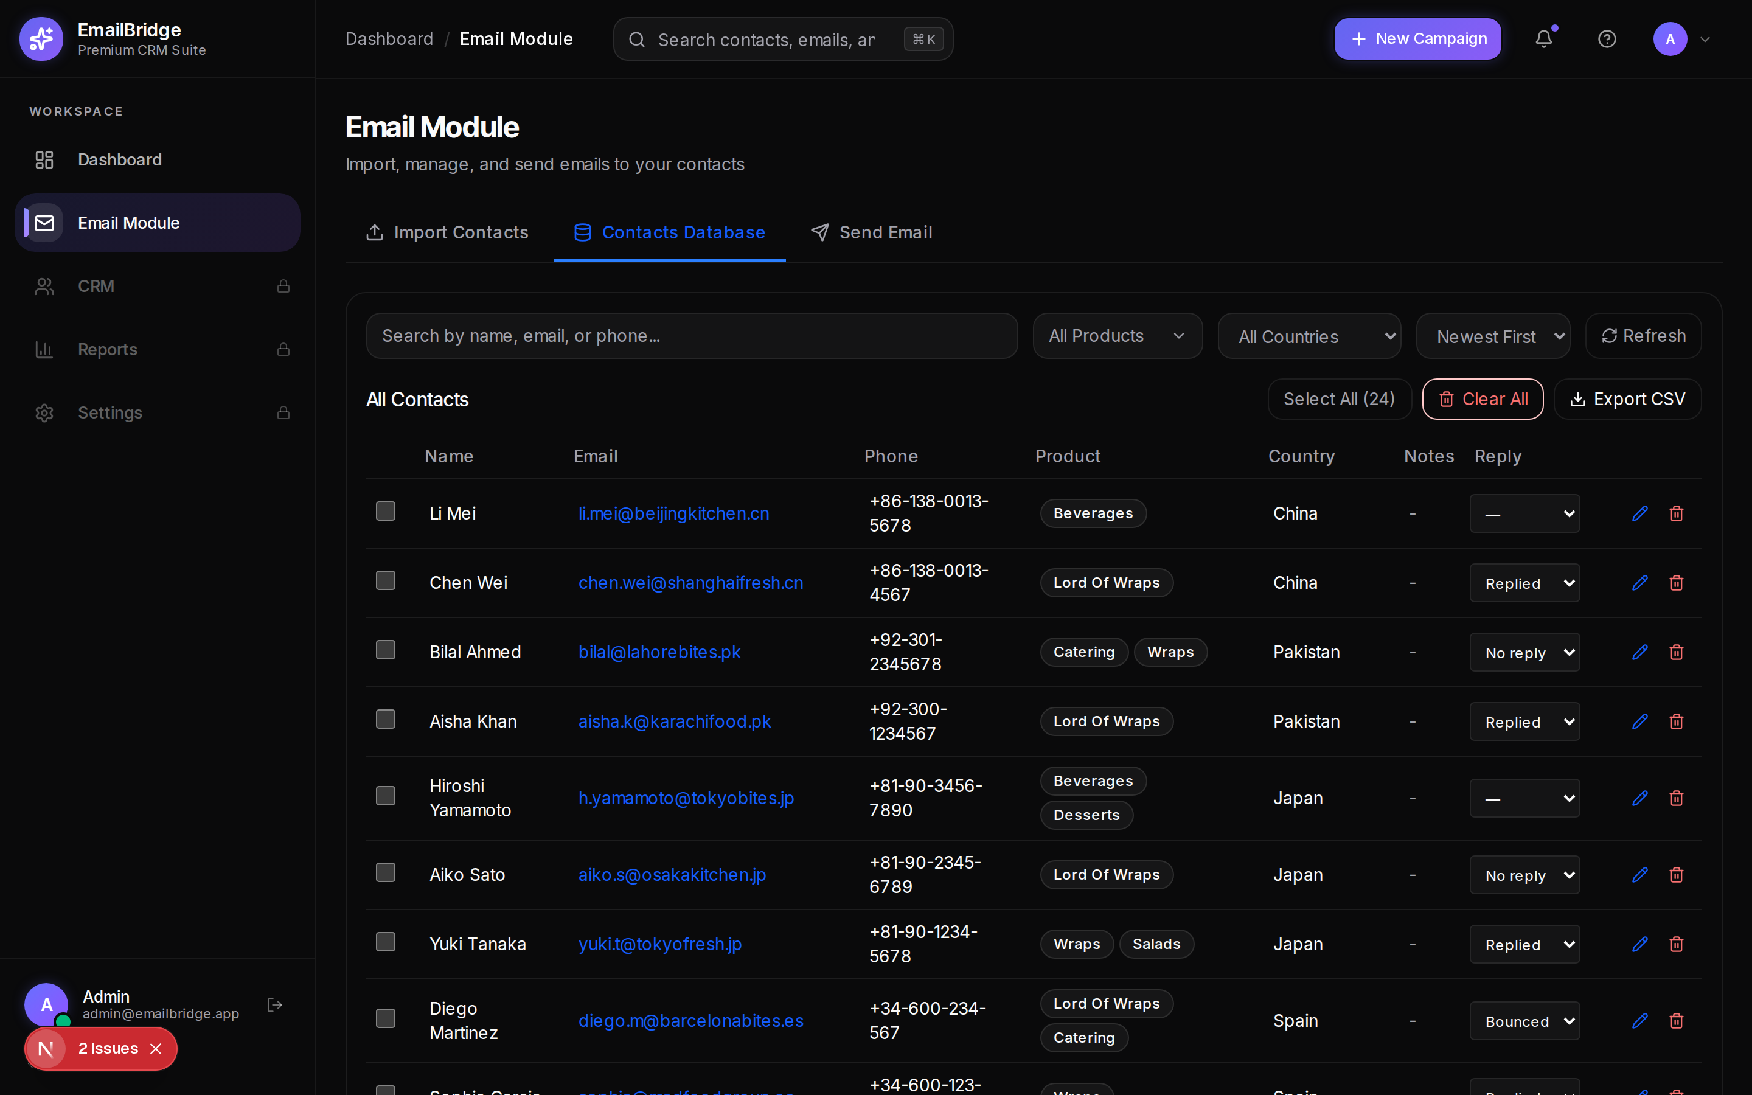Click the log out icon beside Admin

(275, 1004)
